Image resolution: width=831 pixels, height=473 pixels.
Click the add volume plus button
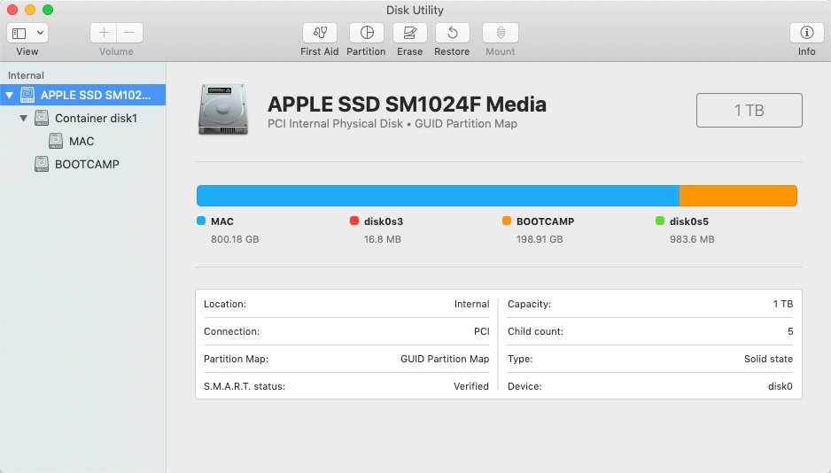click(104, 33)
